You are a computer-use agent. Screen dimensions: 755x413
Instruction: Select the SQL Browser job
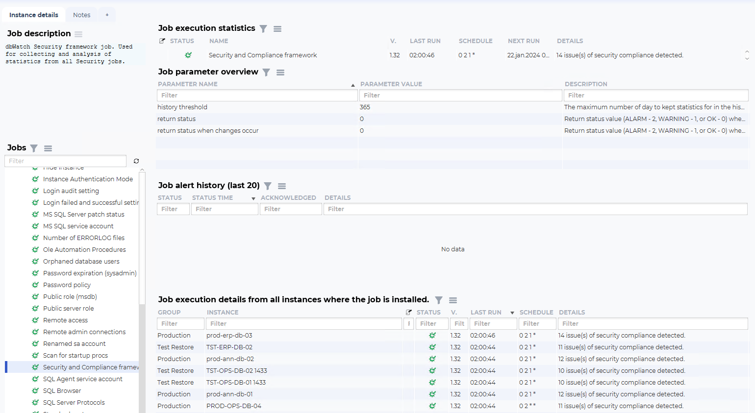coord(62,391)
